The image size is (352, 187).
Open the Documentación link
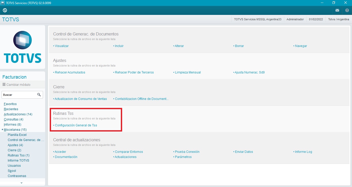(66, 157)
